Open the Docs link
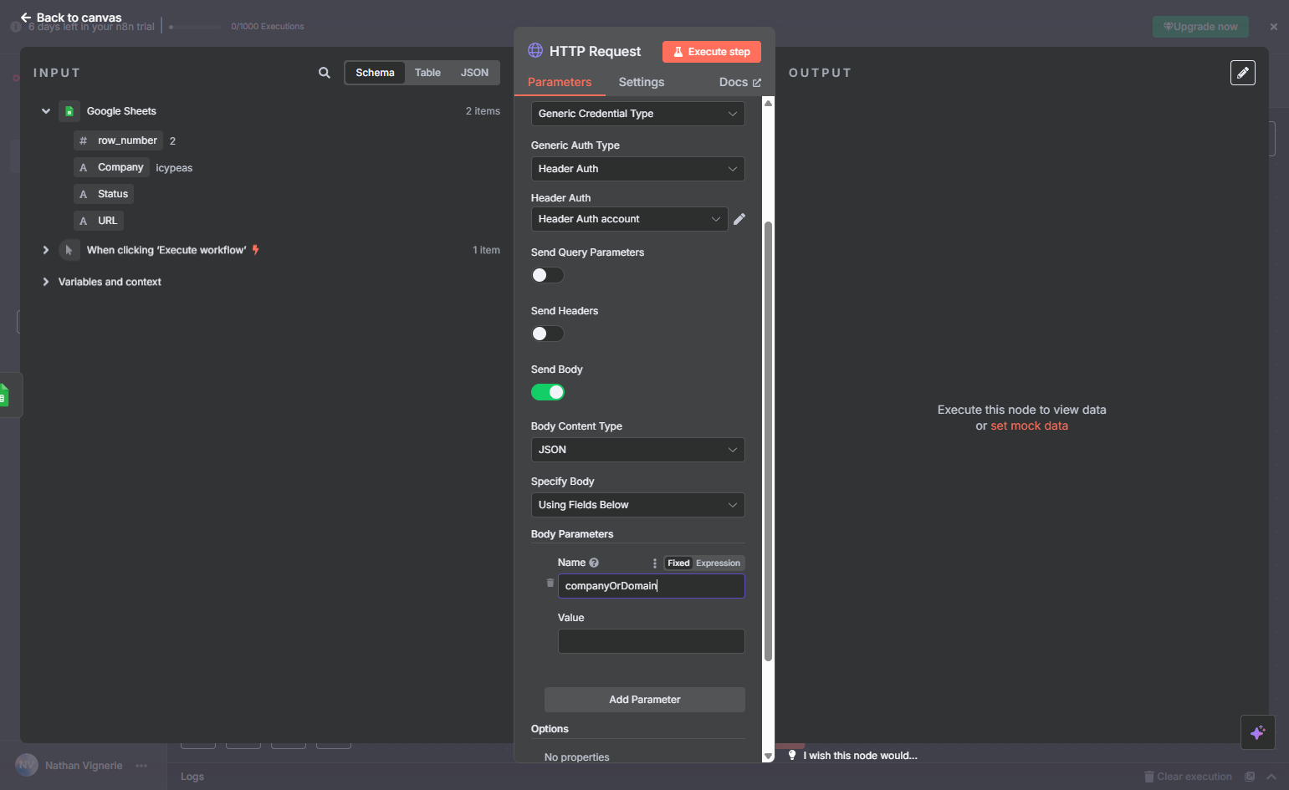The width and height of the screenshot is (1289, 790). pyautogui.click(x=740, y=82)
